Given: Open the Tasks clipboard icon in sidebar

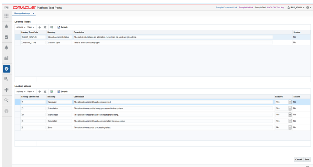Looking at the screenshot, I should click(x=7, y=37).
